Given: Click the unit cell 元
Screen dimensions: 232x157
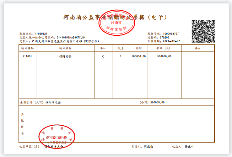Looking at the screenshot, I should coord(103,56).
